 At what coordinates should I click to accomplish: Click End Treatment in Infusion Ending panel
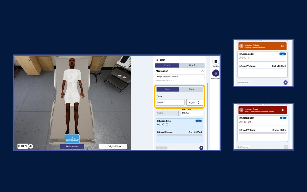[244, 83]
